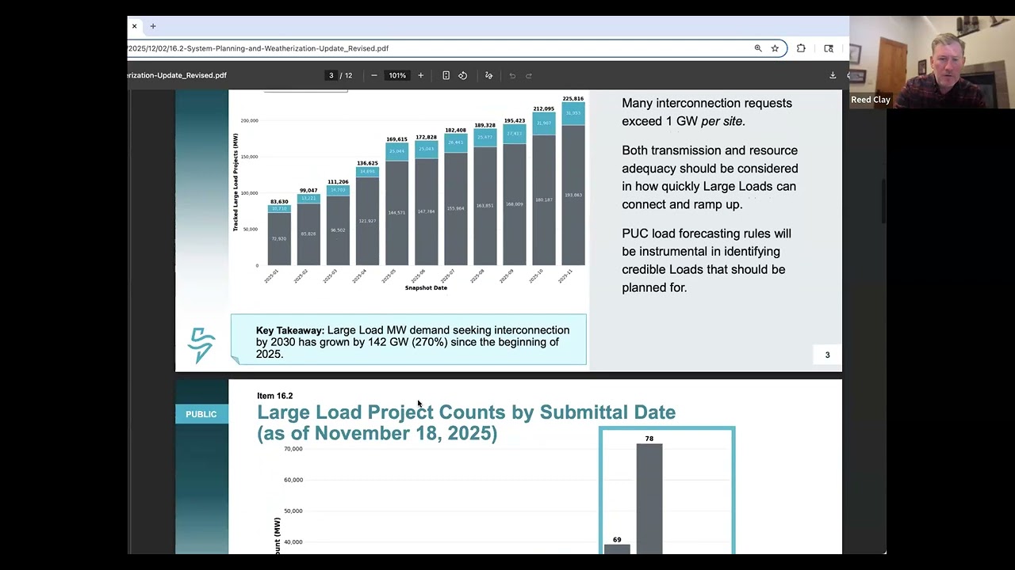Rotate the PDF counterclockwise

tap(463, 75)
